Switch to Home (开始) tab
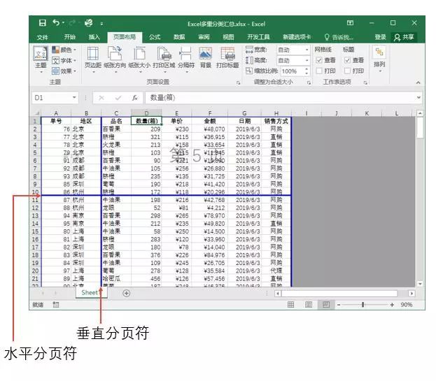The height and width of the screenshot is (381, 436). (70, 37)
